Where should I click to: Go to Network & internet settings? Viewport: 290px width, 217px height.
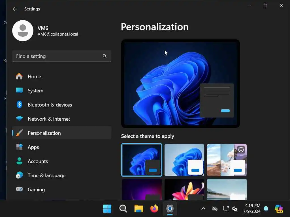[x=61, y=119]
